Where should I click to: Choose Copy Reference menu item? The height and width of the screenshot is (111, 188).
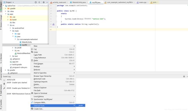pyautogui.click(x=53, y=58)
